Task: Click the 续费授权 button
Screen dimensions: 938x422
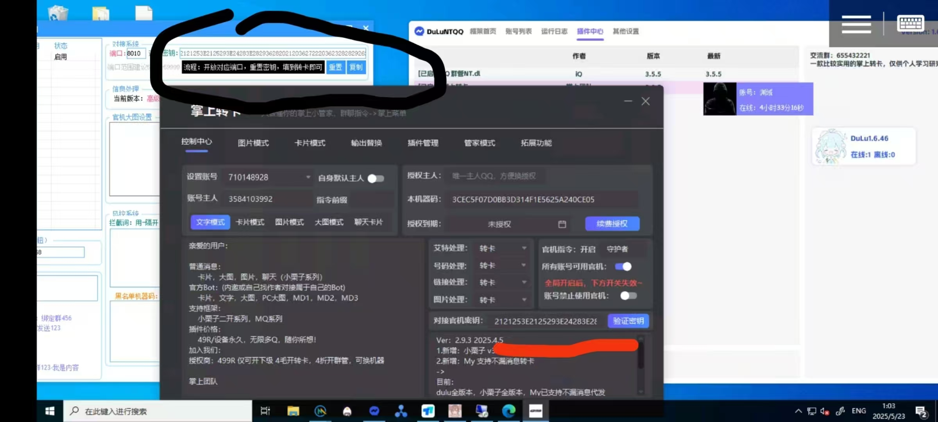Action: point(612,224)
